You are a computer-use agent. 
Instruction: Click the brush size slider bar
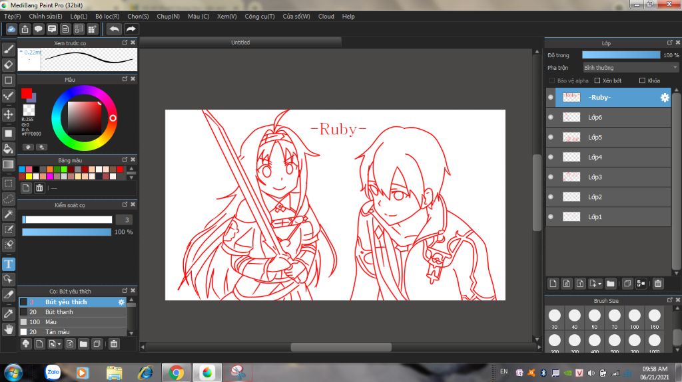tap(67, 220)
